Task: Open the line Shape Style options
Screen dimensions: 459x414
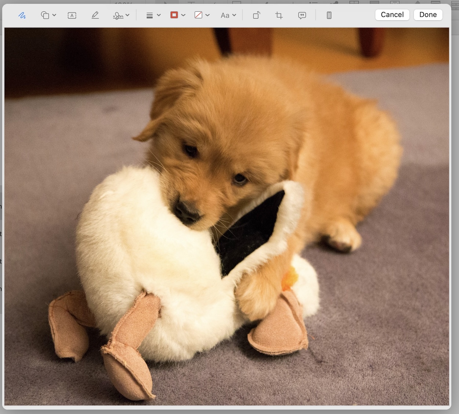Action: point(153,15)
